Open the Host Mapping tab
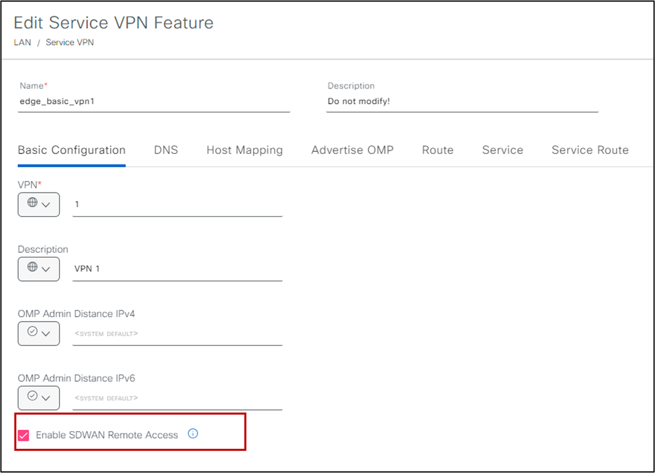The width and height of the screenshot is (655, 473). coord(245,150)
